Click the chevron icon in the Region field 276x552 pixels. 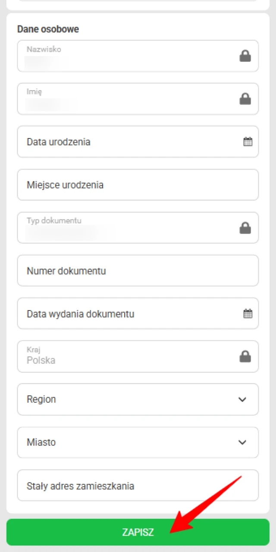(x=242, y=399)
